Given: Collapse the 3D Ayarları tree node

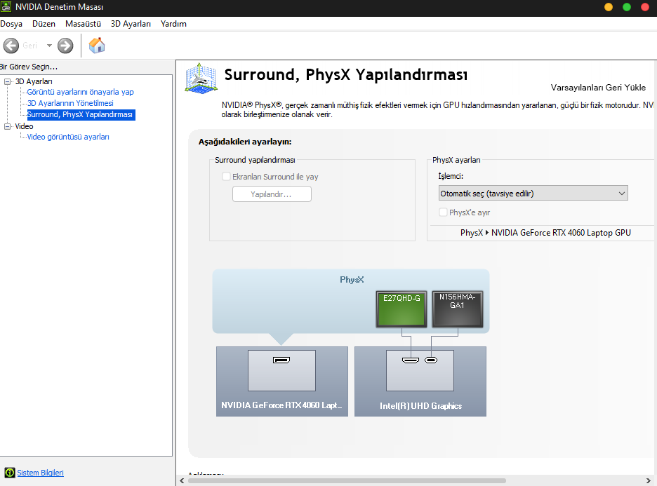Looking at the screenshot, I should tap(8, 81).
